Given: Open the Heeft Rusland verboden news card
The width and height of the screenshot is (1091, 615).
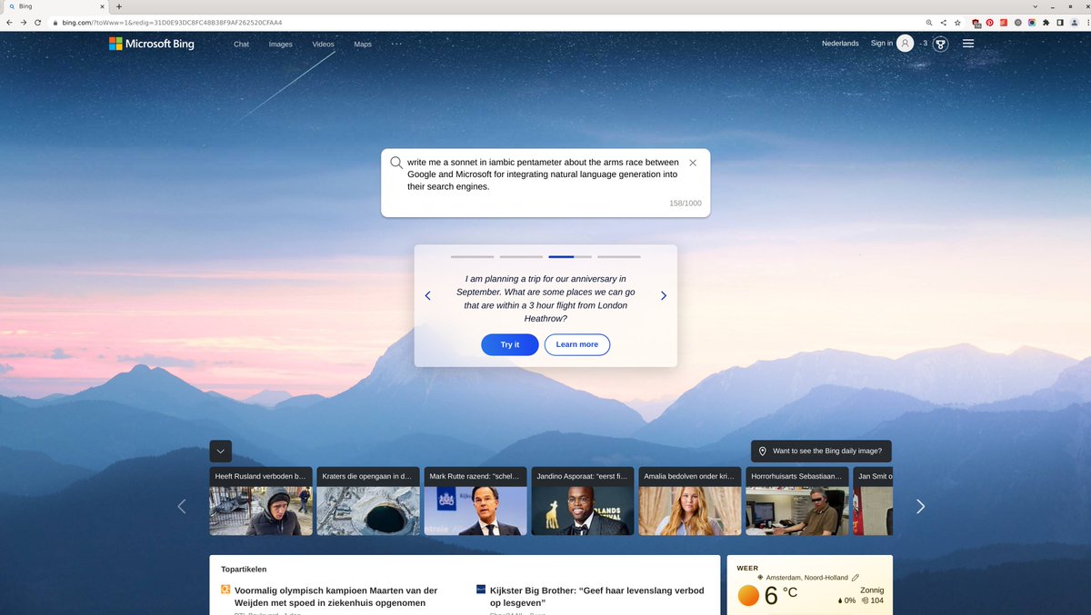Looking at the screenshot, I should (261, 501).
